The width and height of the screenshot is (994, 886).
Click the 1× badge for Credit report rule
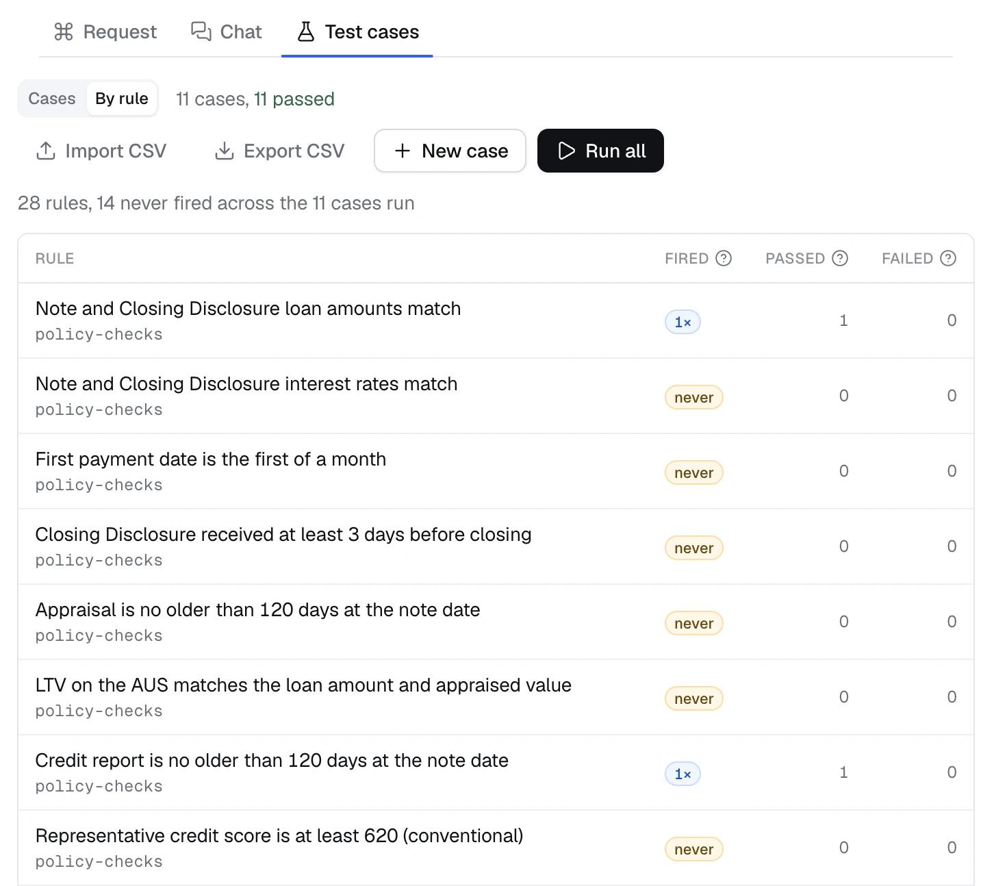point(683,774)
